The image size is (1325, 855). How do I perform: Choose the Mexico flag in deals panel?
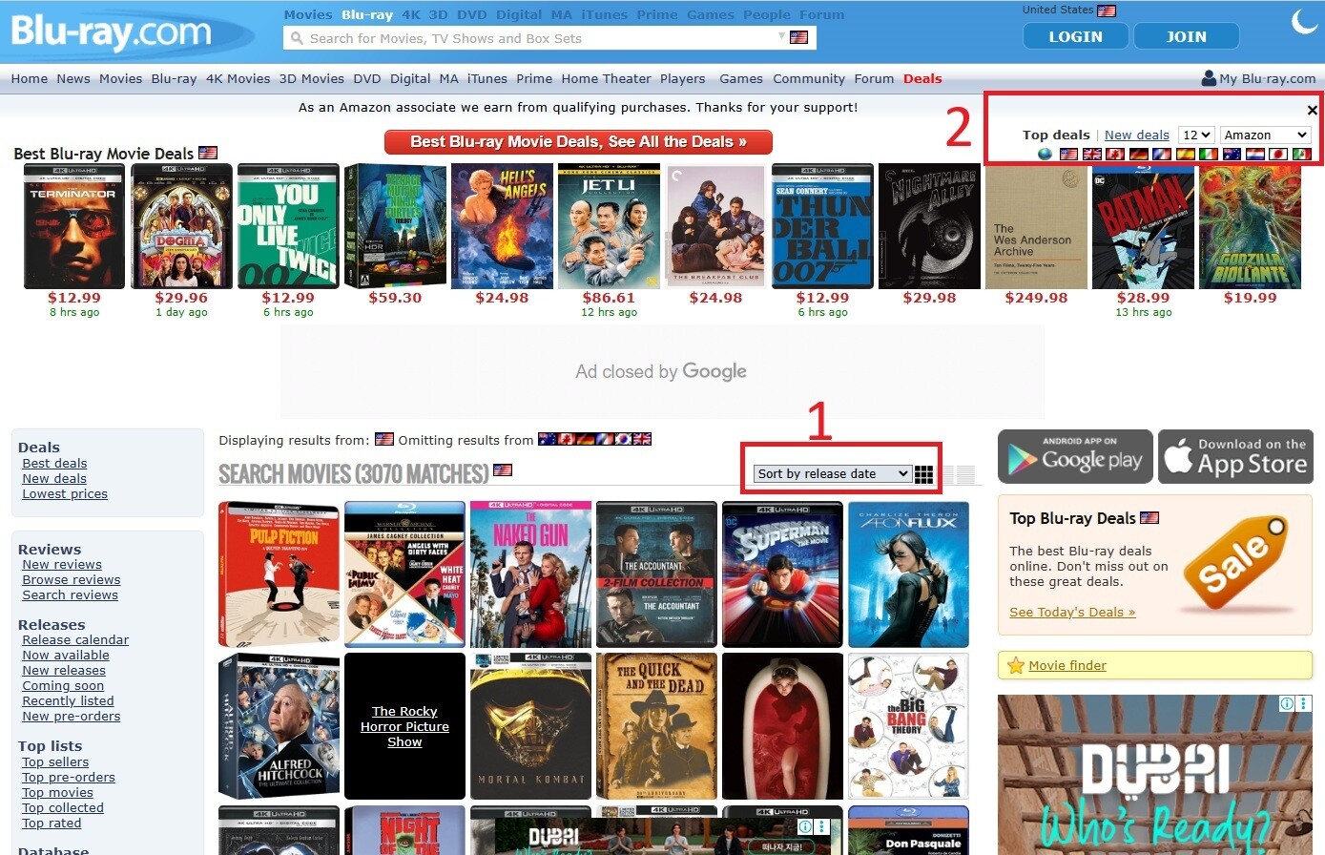[1302, 154]
